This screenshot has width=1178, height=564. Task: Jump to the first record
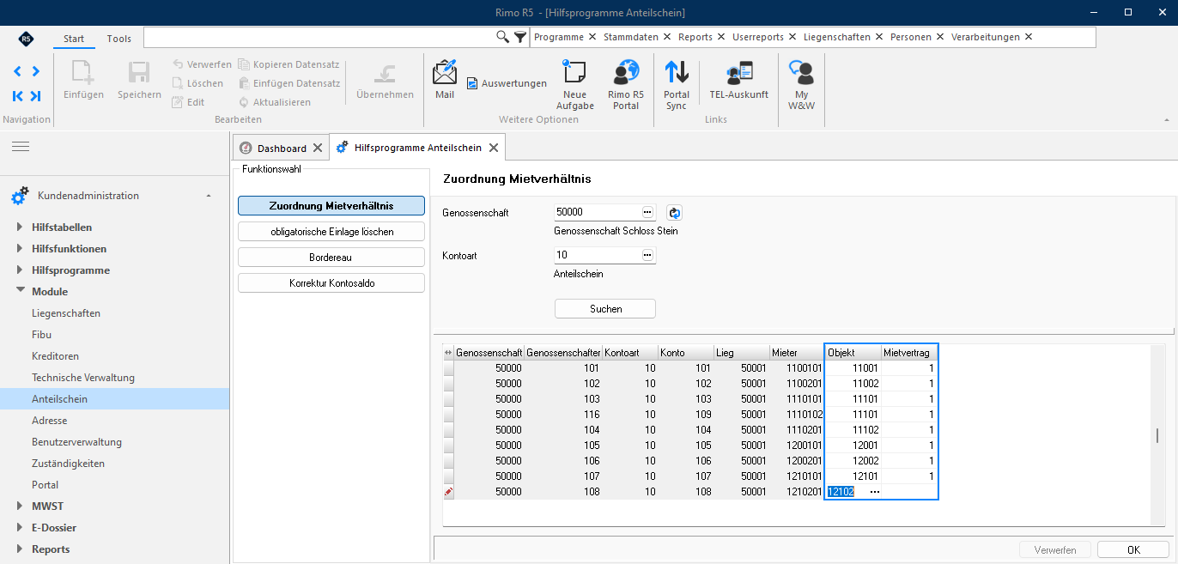18,96
